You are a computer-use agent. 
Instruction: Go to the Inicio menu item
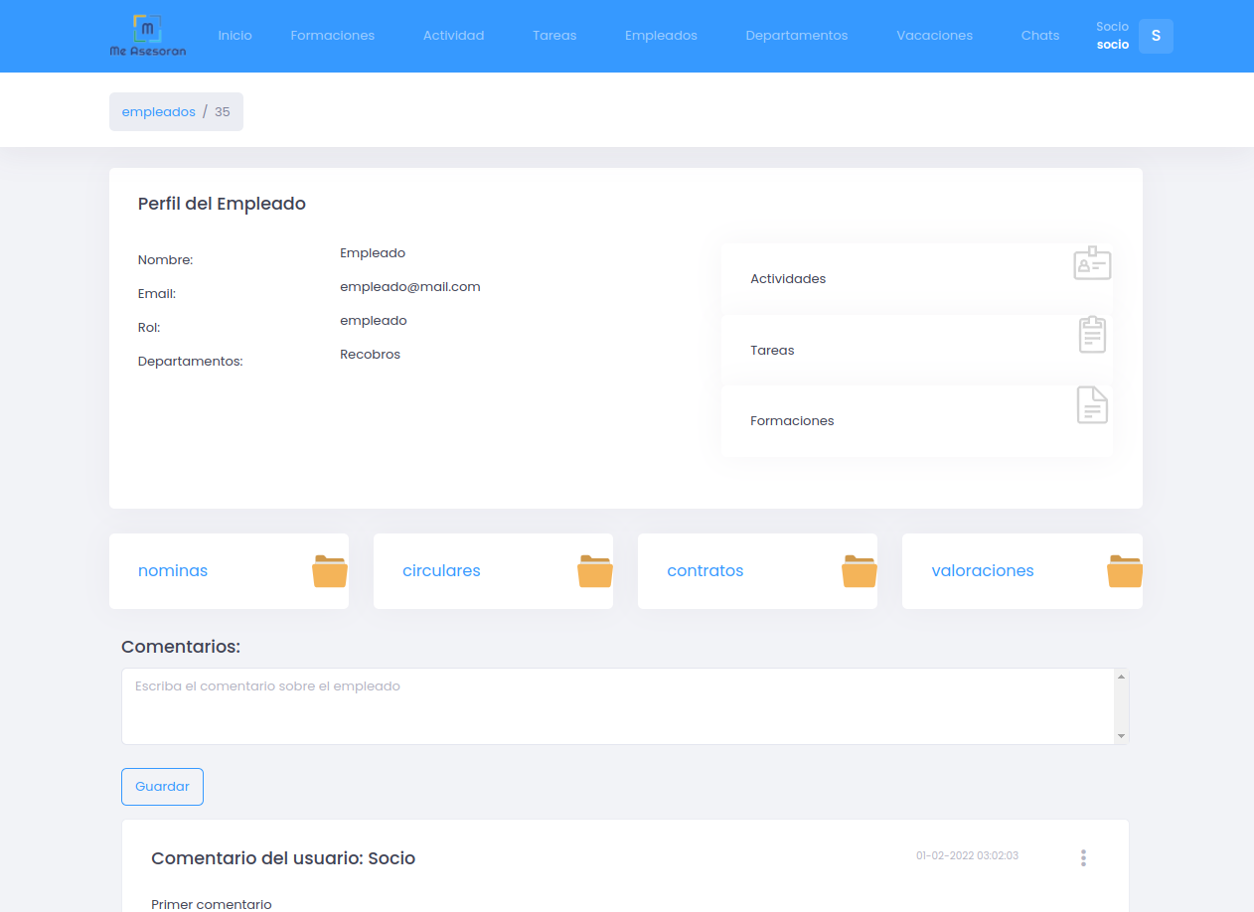click(235, 35)
